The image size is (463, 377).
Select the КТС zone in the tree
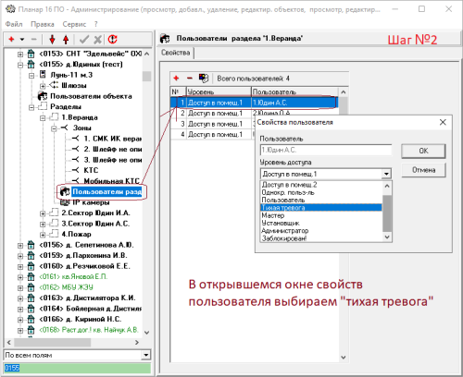91,170
